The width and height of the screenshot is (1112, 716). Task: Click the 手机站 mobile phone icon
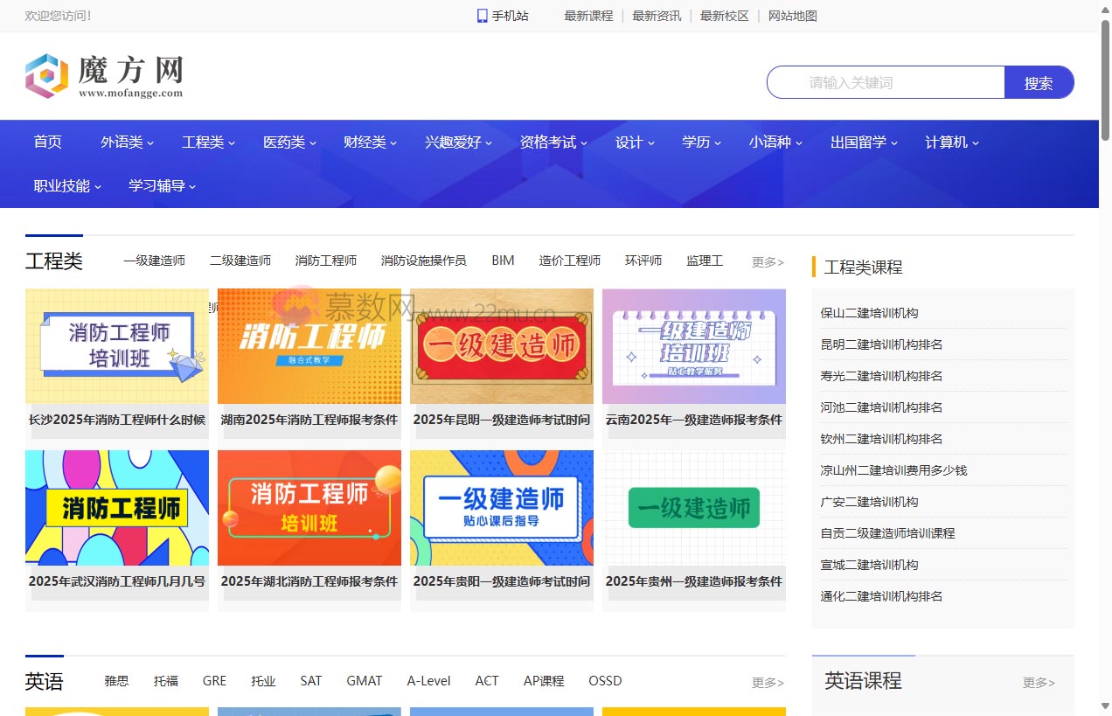click(x=482, y=16)
